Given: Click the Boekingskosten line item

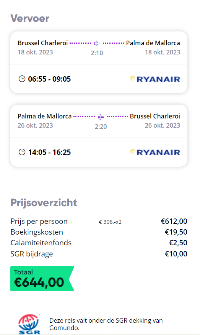Looking at the screenshot, I should pyautogui.click(x=99, y=232).
